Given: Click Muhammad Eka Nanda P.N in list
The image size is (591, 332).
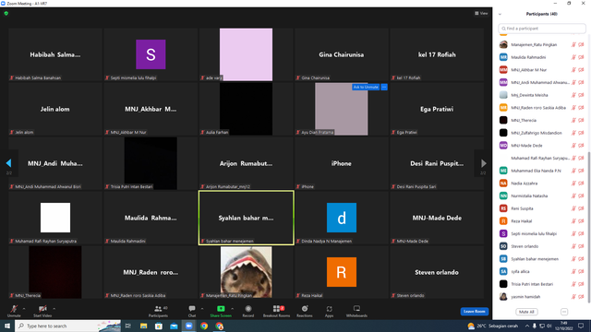Looking at the screenshot, I should tap(541, 171).
